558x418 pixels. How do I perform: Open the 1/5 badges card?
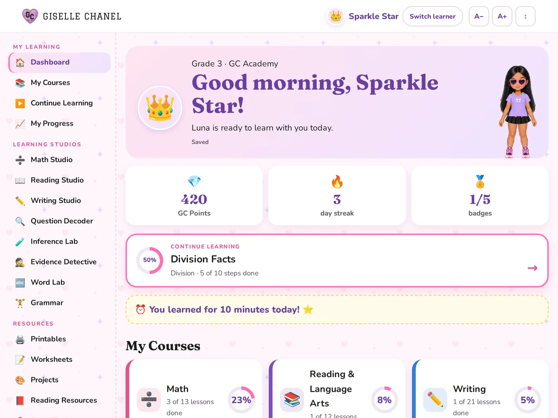click(x=480, y=195)
